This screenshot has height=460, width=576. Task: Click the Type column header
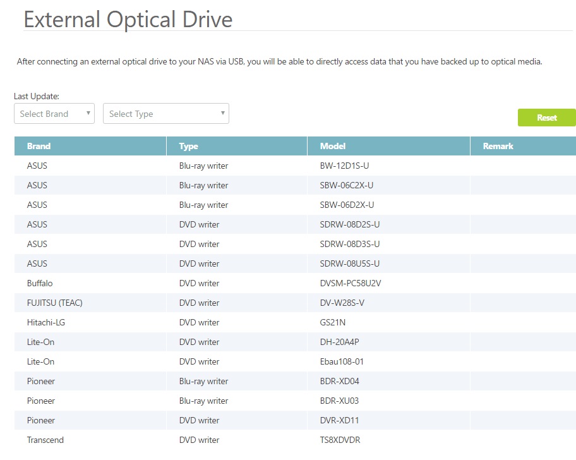[237, 146]
